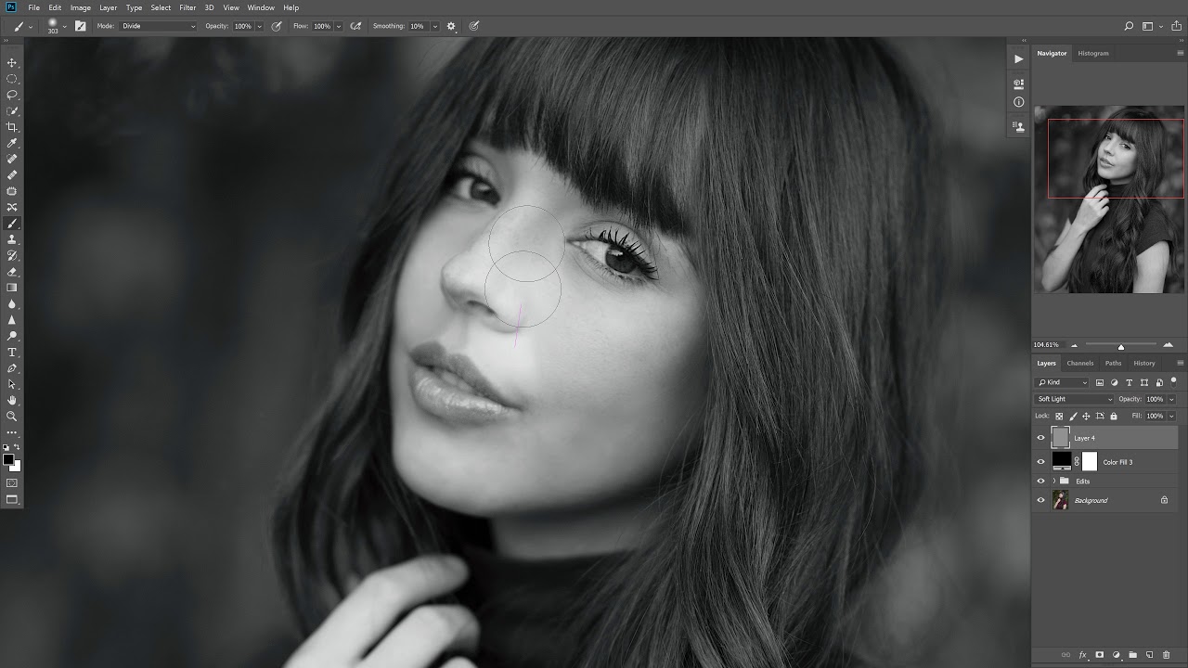Toggle pressure control for opacity
The image size is (1188, 668).
277,26
